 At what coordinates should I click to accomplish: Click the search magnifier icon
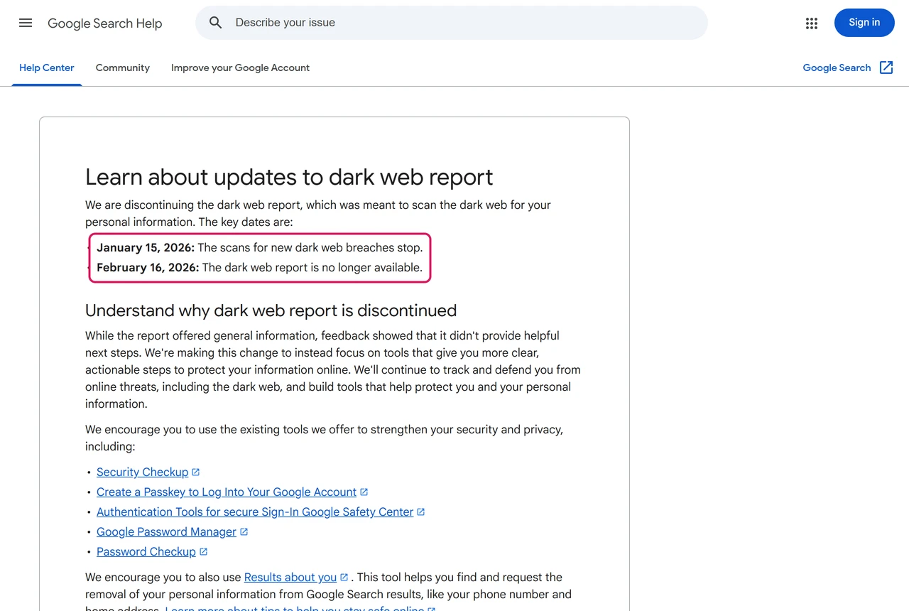pos(216,23)
